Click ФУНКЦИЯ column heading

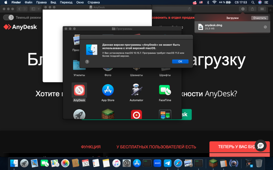coord(91,147)
